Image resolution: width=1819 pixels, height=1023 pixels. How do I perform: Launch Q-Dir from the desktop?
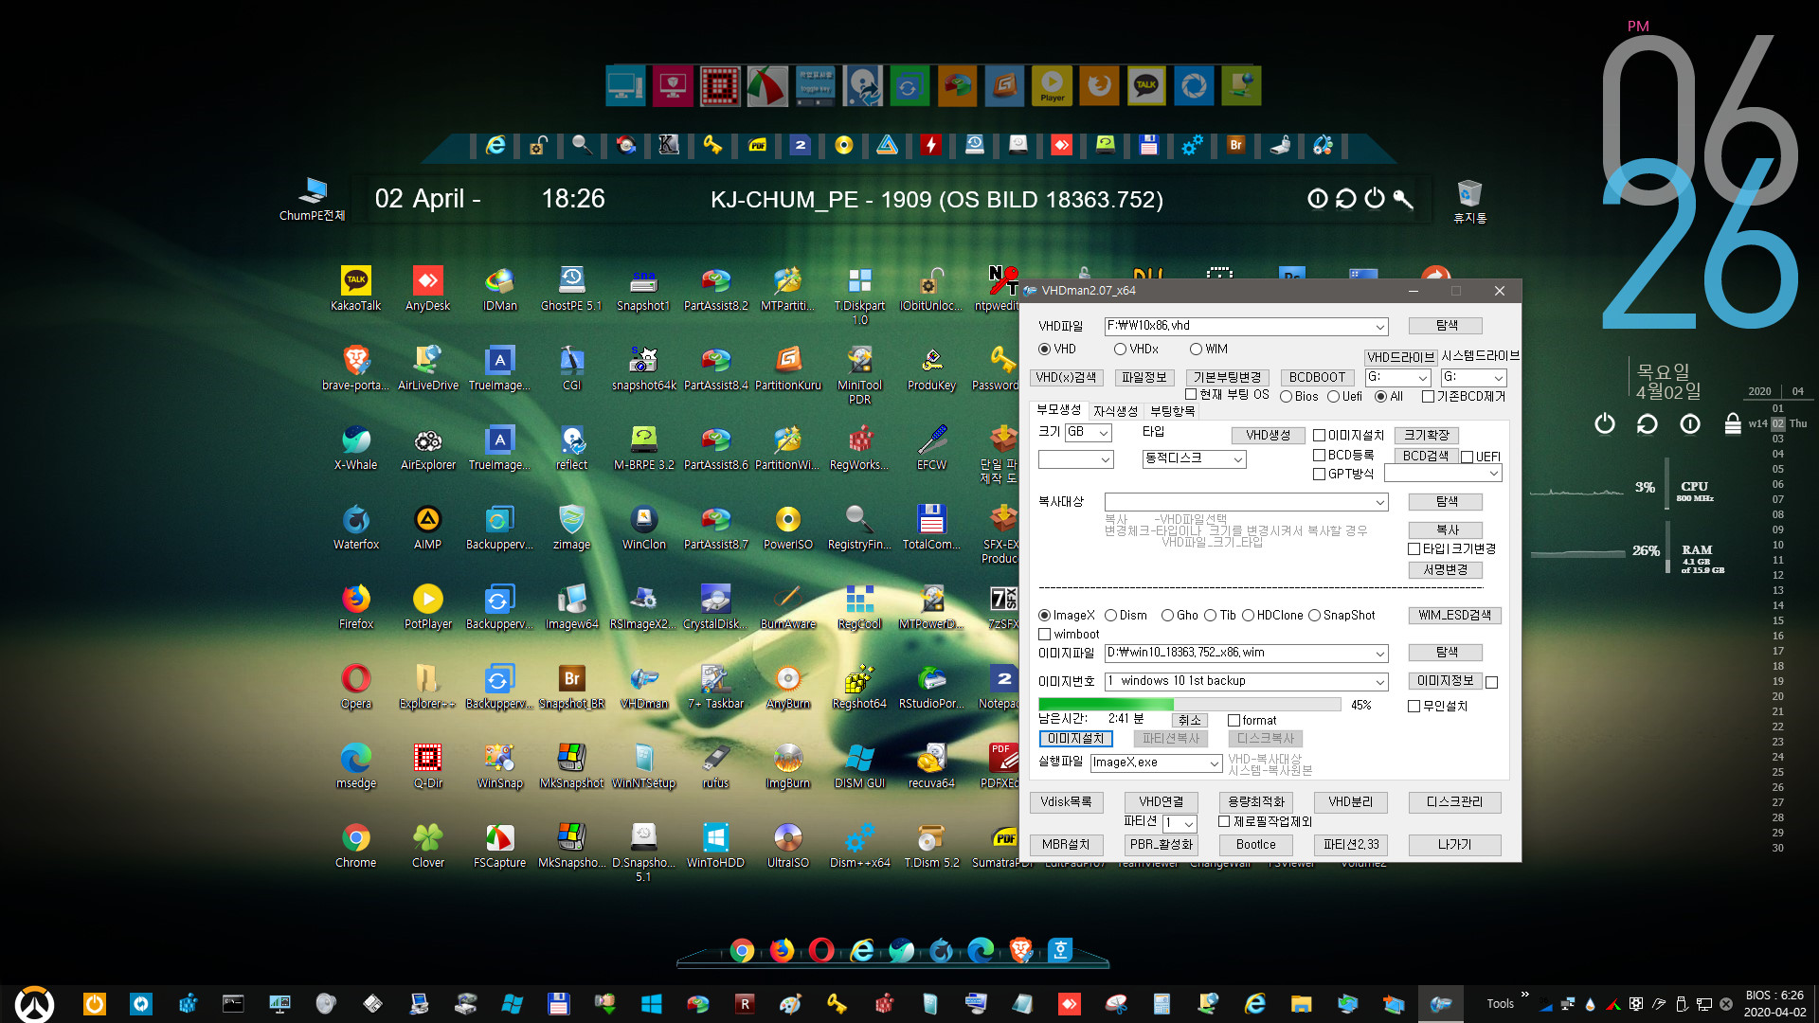click(427, 765)
